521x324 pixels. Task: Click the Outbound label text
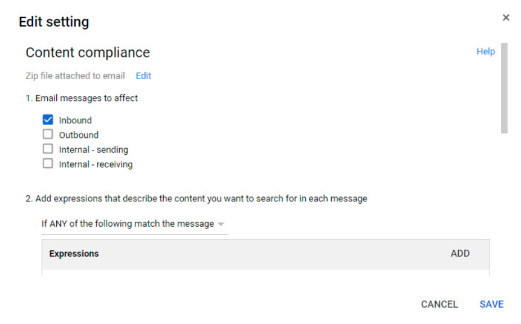79,135
